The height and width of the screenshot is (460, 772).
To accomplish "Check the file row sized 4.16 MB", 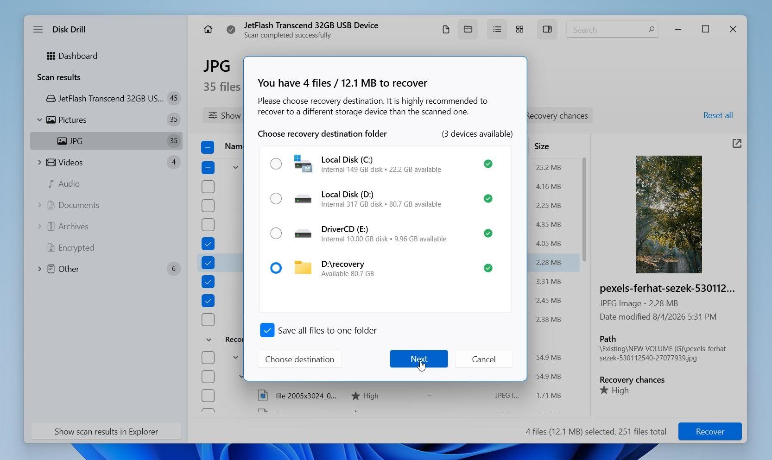I will pyautogui.click(x=208, y=187).
